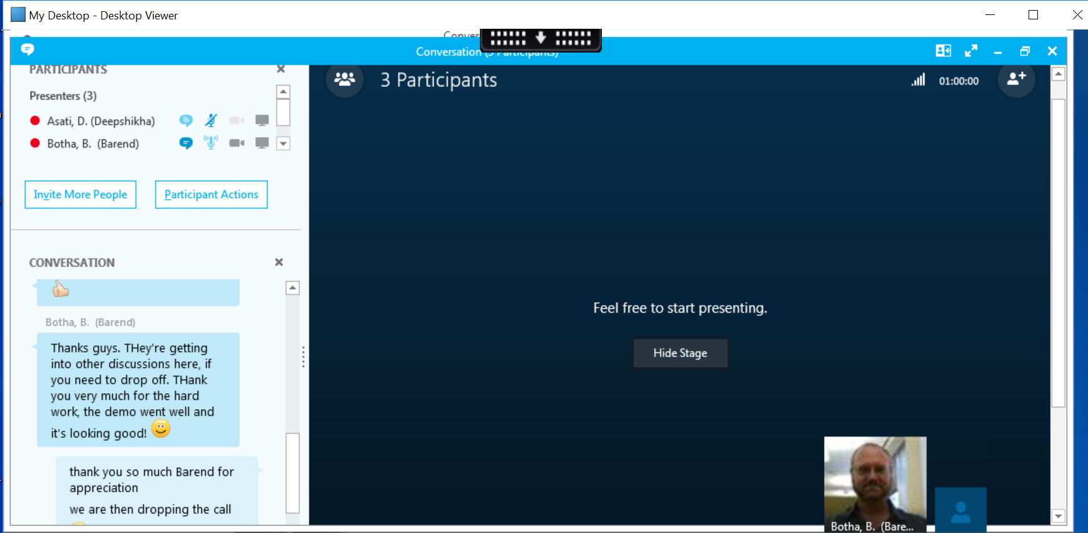The width and height of the screenshot is (1088, 533).
Task: Click the add participant icon
Action: coord(1016,79)
